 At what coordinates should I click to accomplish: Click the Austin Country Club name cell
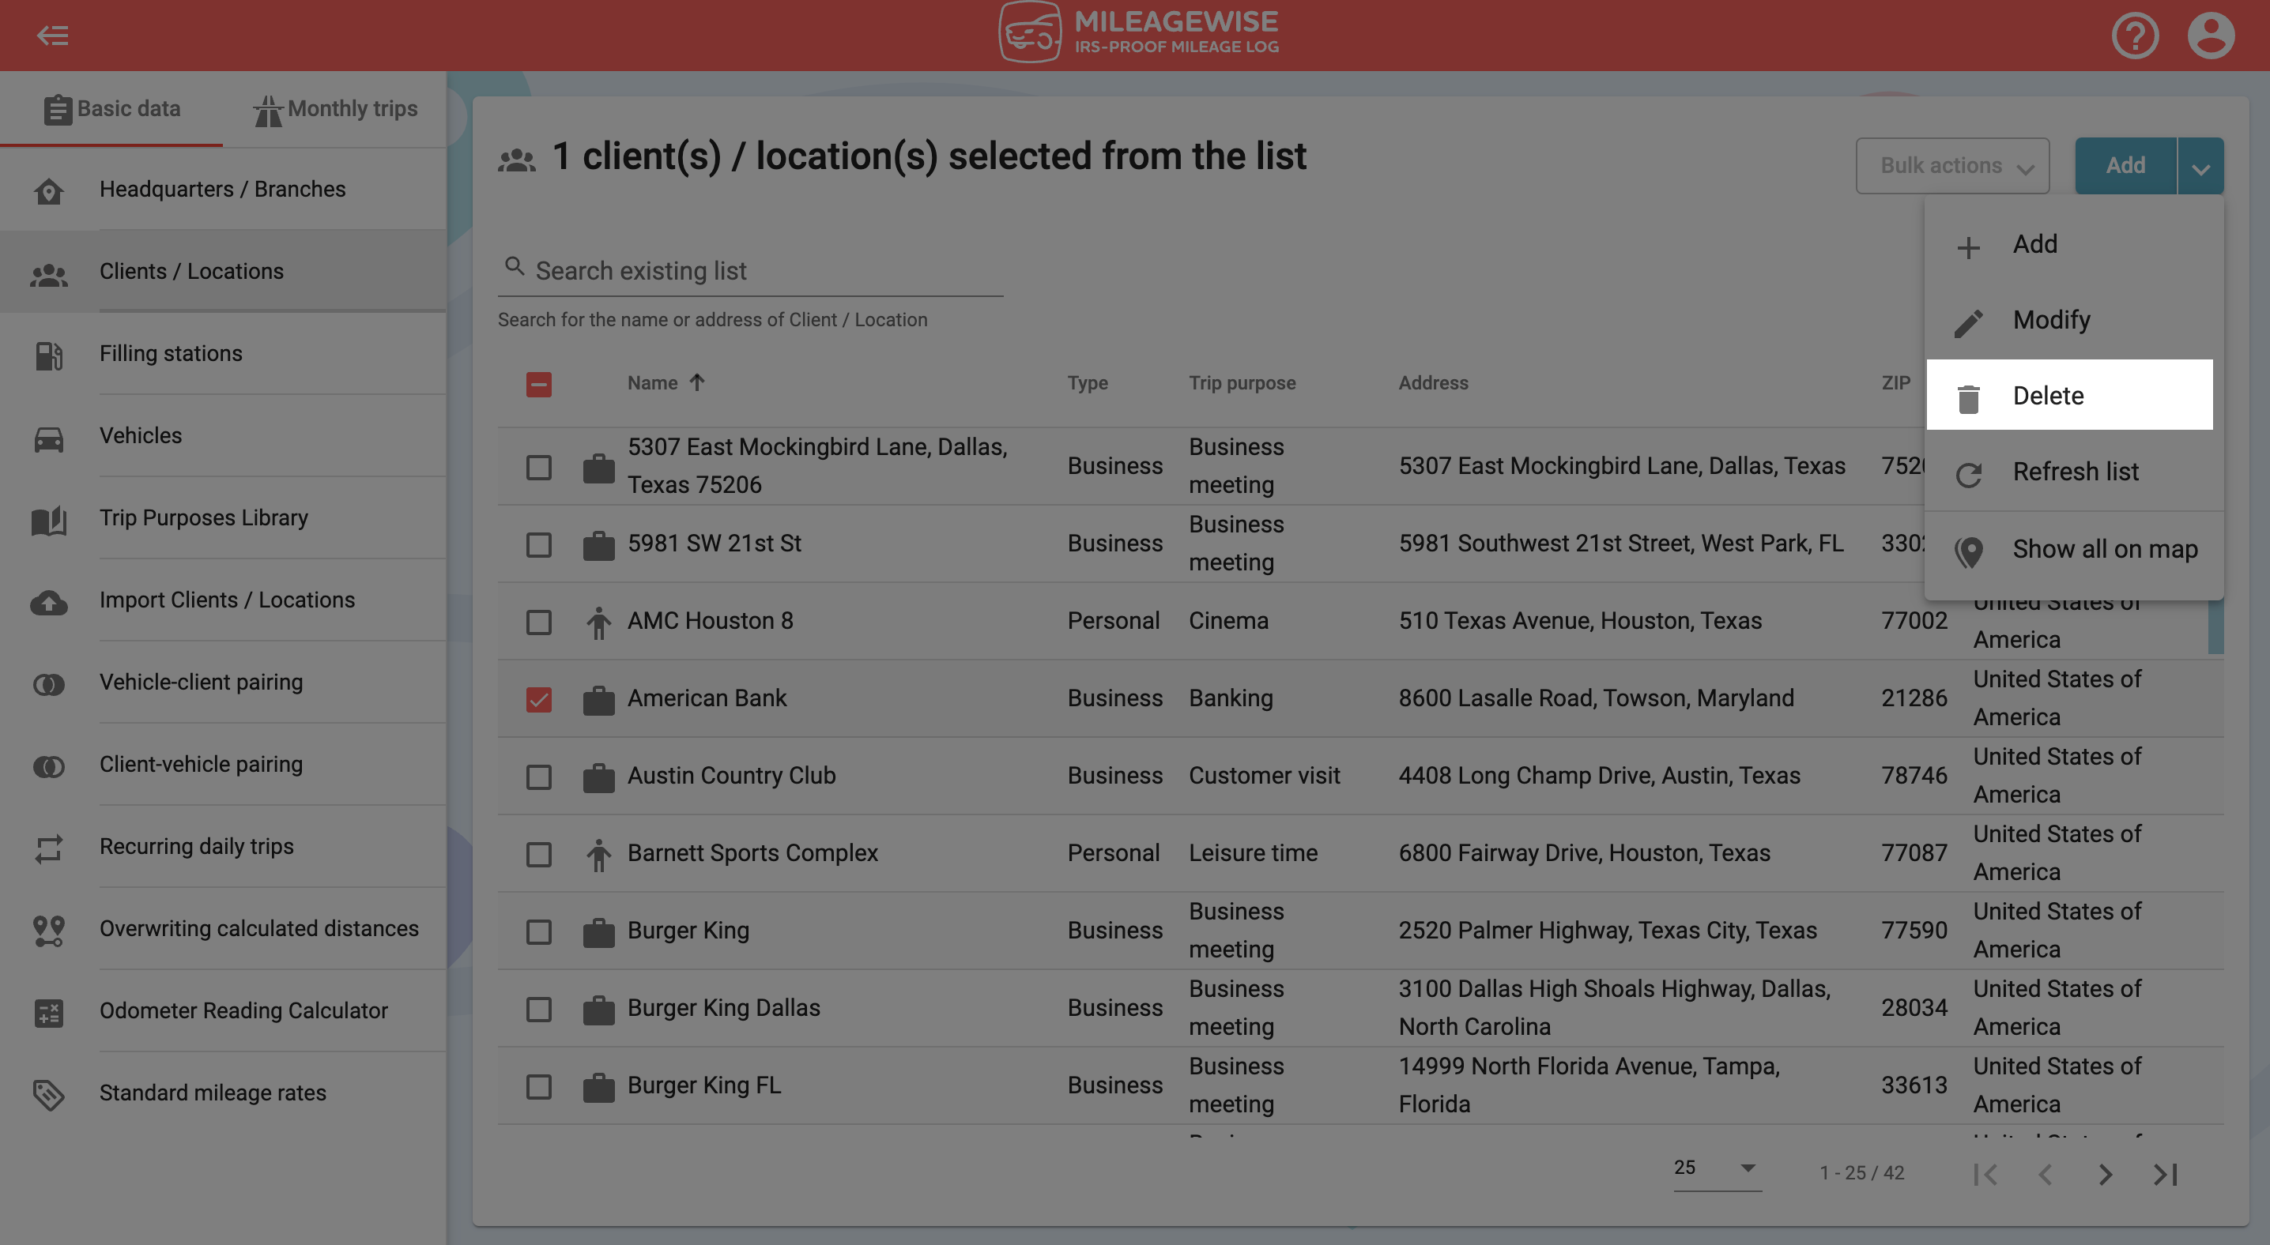pos(731,777)
